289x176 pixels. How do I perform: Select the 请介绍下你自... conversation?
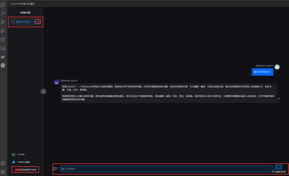pos(23,22)
